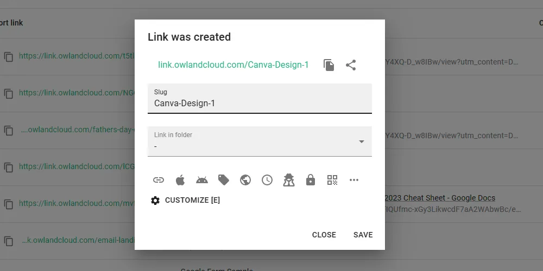
Task: Open the padlock password protection icon
Action: click(x=311, y=180)
